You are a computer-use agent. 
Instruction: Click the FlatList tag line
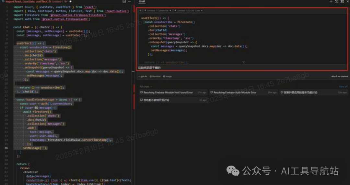[x=30, y=172]
